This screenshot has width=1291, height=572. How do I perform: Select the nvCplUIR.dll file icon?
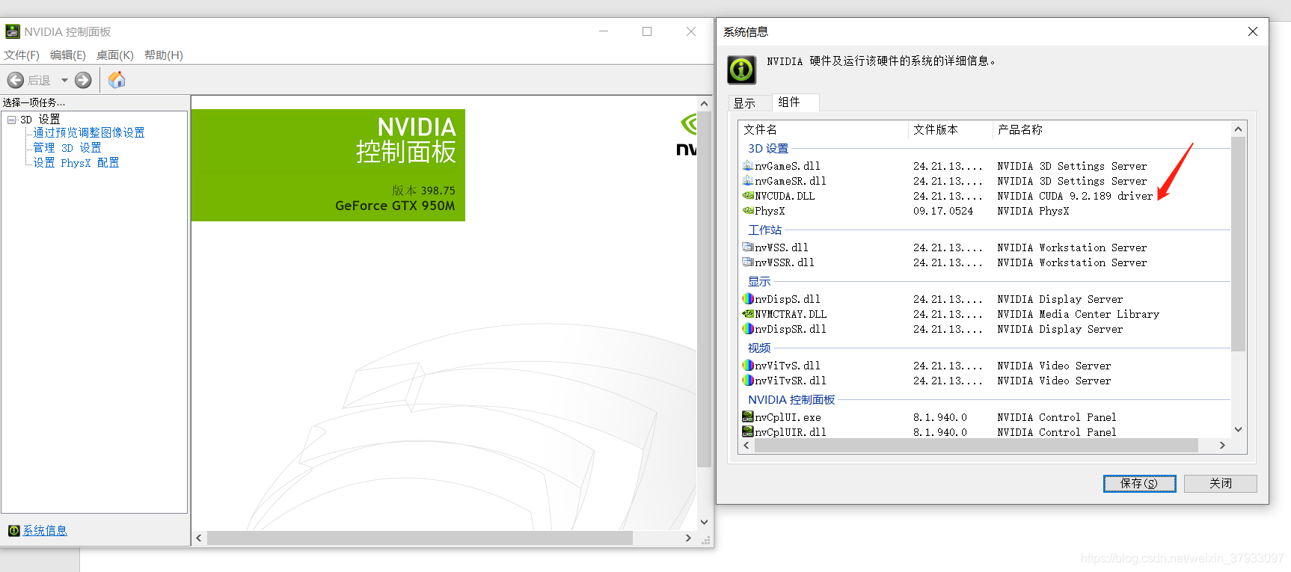tap(747, 431)
